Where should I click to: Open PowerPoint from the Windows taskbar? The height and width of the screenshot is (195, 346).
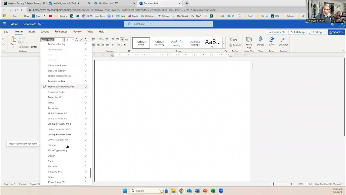click(205, 191)
